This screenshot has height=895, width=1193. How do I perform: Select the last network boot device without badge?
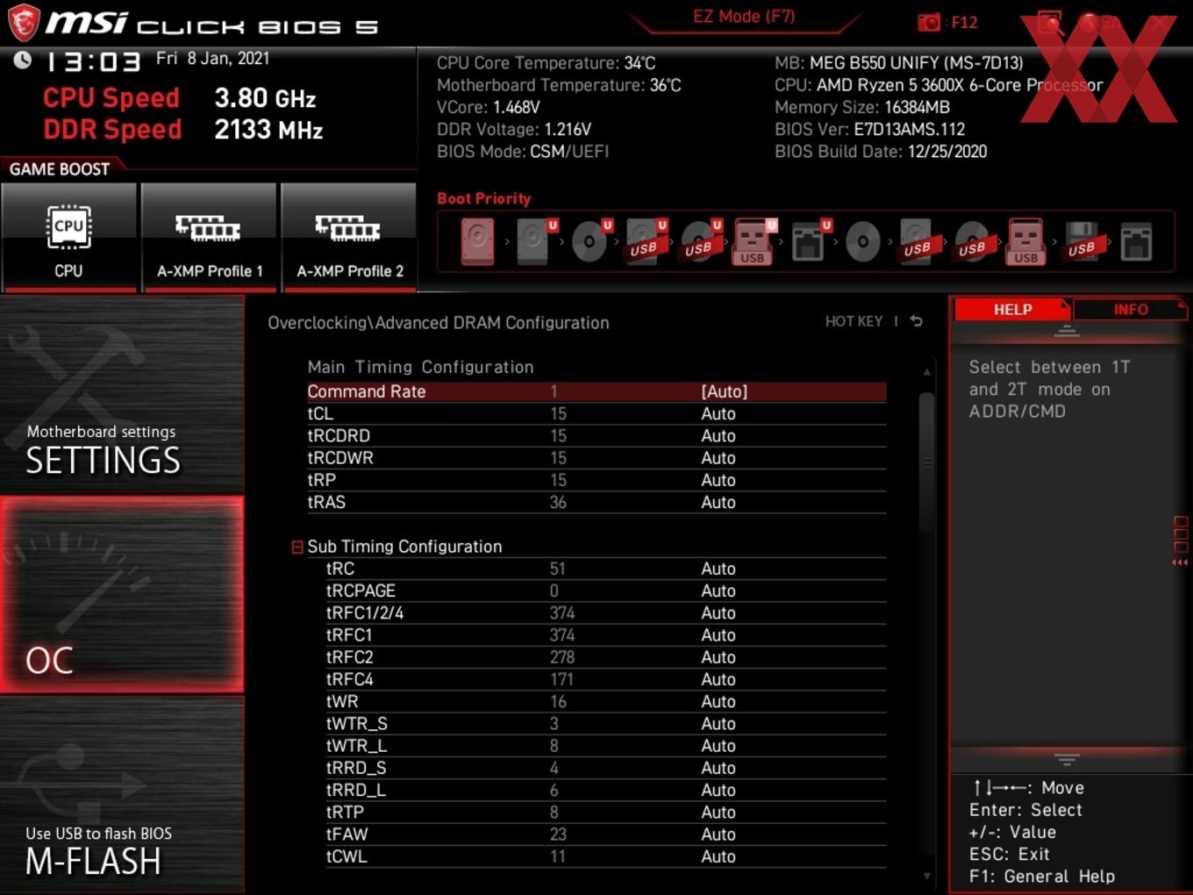pos(1135,242)
